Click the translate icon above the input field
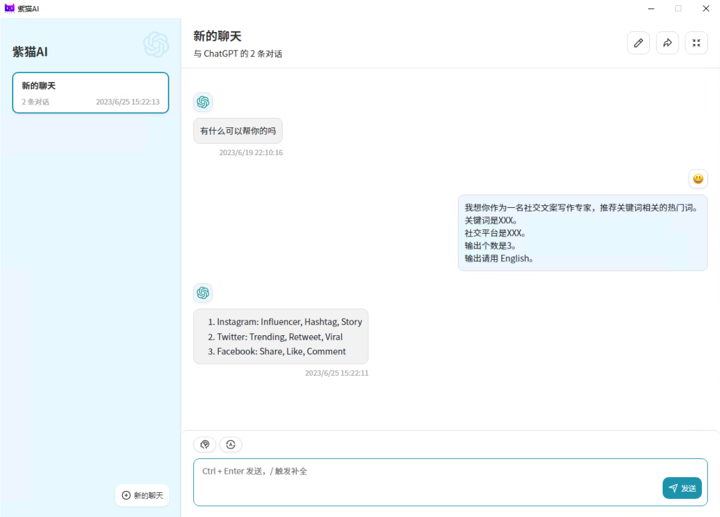This screenshot has height=517, width=720. (230, 444)
